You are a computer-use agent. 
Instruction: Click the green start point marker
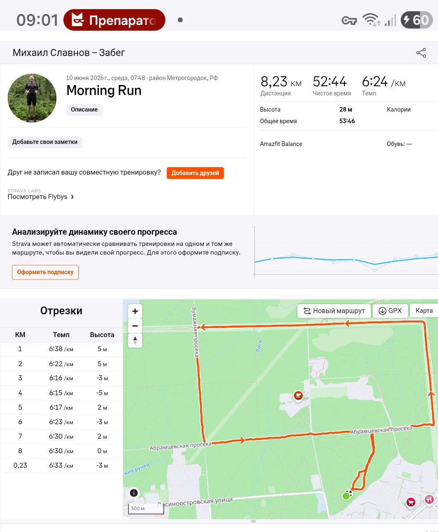(x=346, y=496)
